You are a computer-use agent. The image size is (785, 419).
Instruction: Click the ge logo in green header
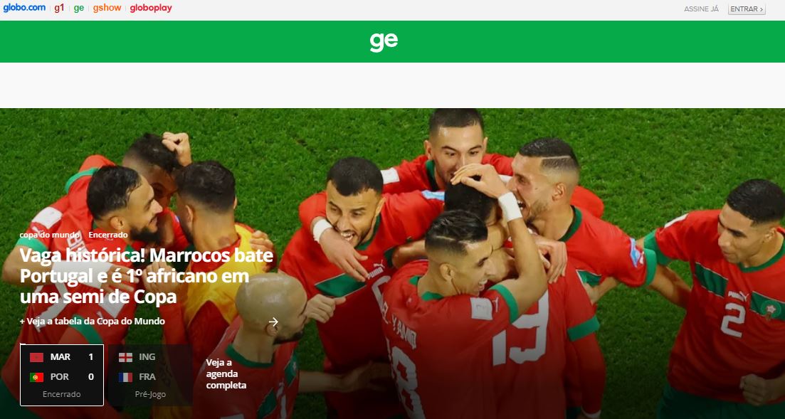point(384,42)
